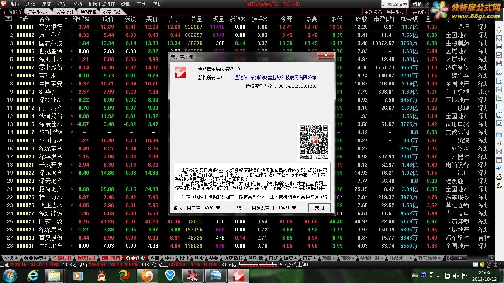Screen dimensions: 504x283
Task: Expand the 板块▲ bottom tab menu
Action: [291, 258]
